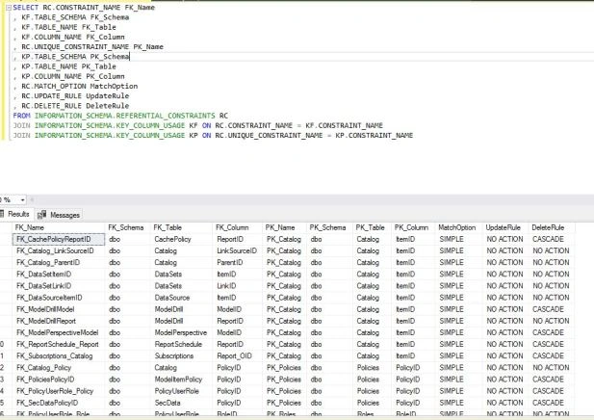Place cursor after PK_Schema in query
Image resolution: width=594 pixels, height=420 pixels.
click(x=130, y=57)
